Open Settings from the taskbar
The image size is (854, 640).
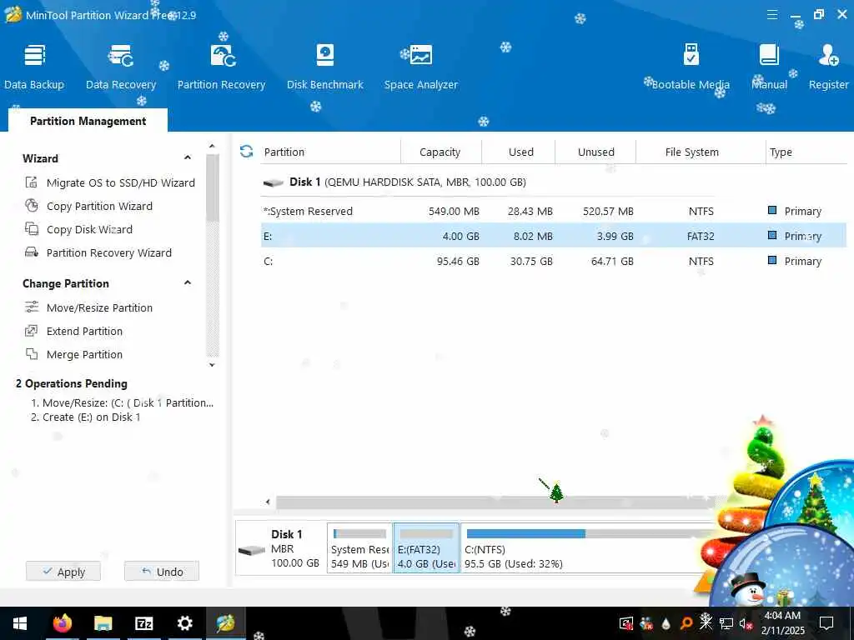point(184,623)
